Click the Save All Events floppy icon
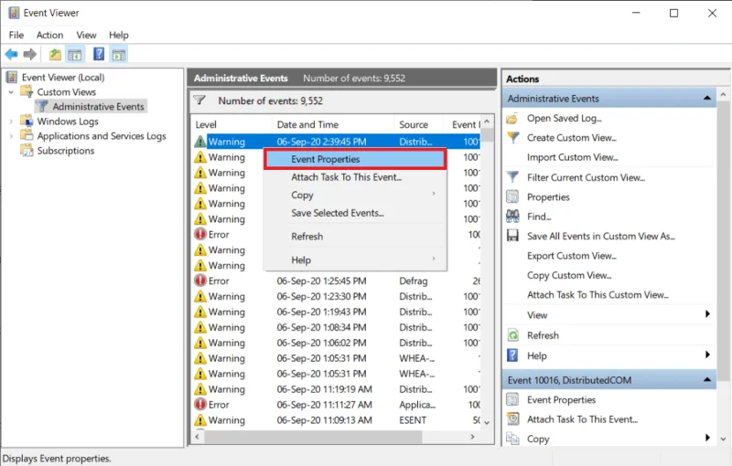 coord(512,236)
